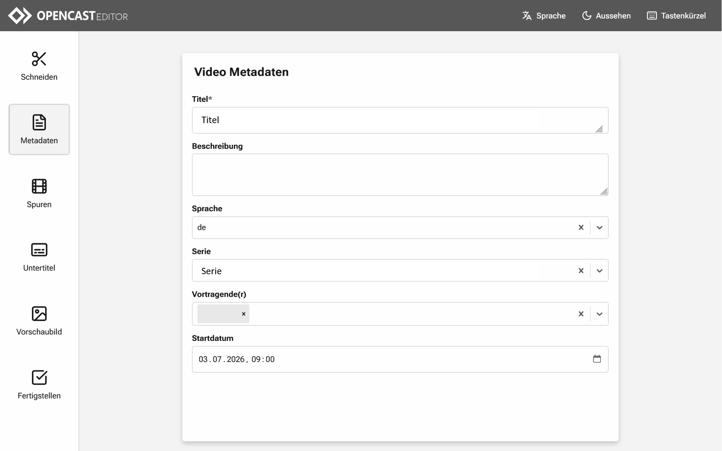Show the Tastenkürzel keyboard shortcuts
The height and width of the screenshot is (451, 722).
(x=676, y=16)
